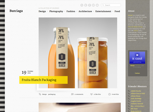153x112 pixels.
Task: Click the email envelope icon in header
Action: 97,5
